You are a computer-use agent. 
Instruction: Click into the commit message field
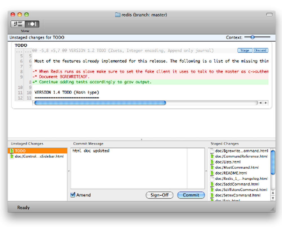tap(138, 168)
